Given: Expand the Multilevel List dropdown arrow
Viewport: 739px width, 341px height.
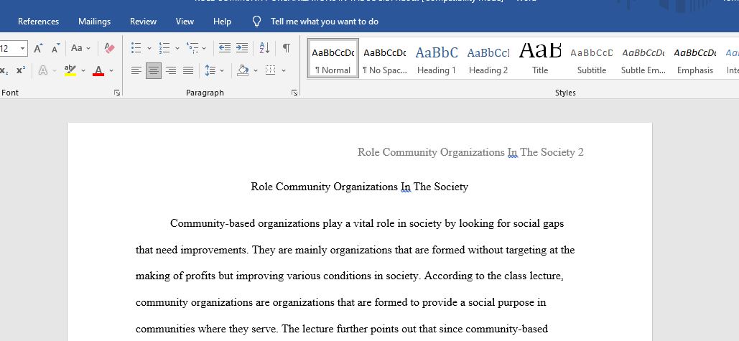Looking at the screenshot, I should tap(204, 48).
